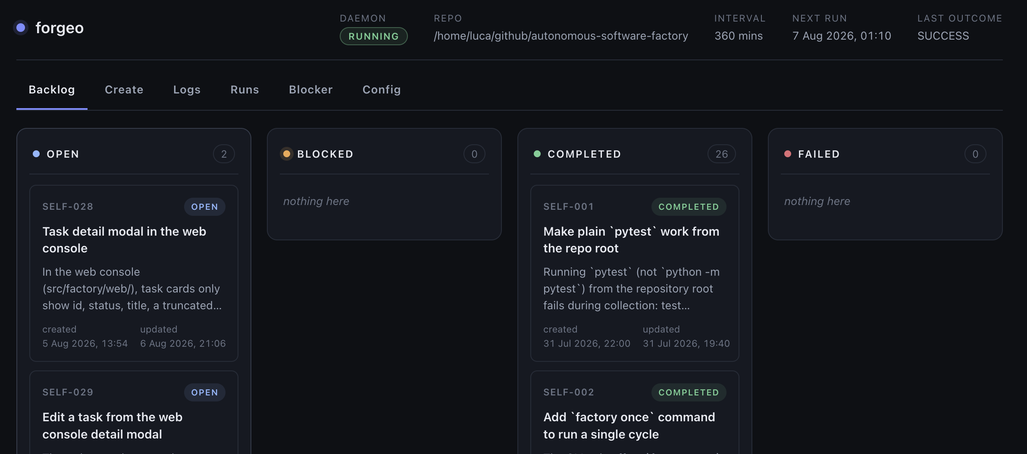Click the next run time 7 Aug 2026, 01:10
1027x454 pixels.
[x=842, y=36]
